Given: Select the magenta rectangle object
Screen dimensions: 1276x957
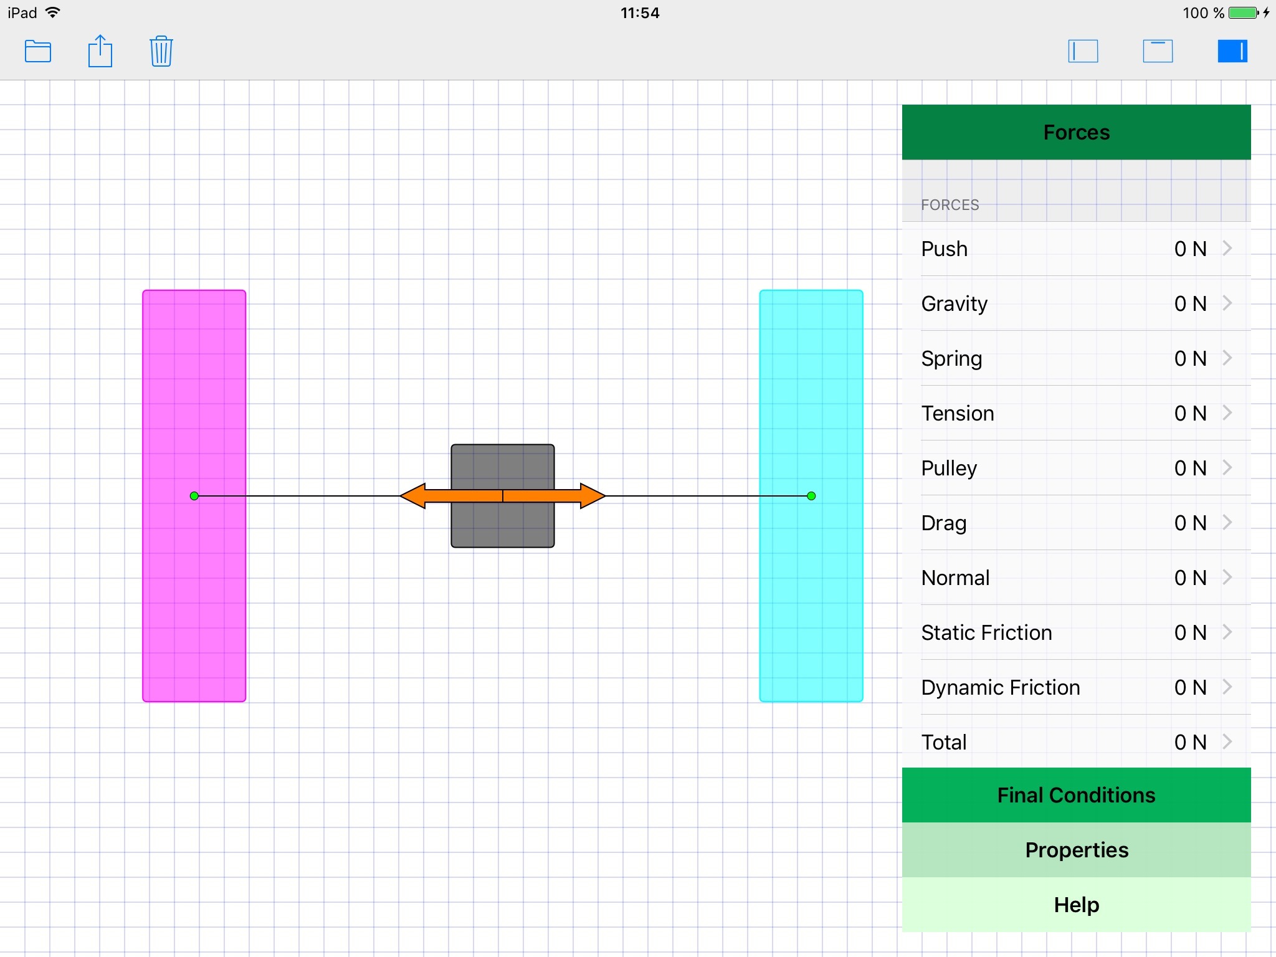Looking at the screenshot, I should click(194, 374).
